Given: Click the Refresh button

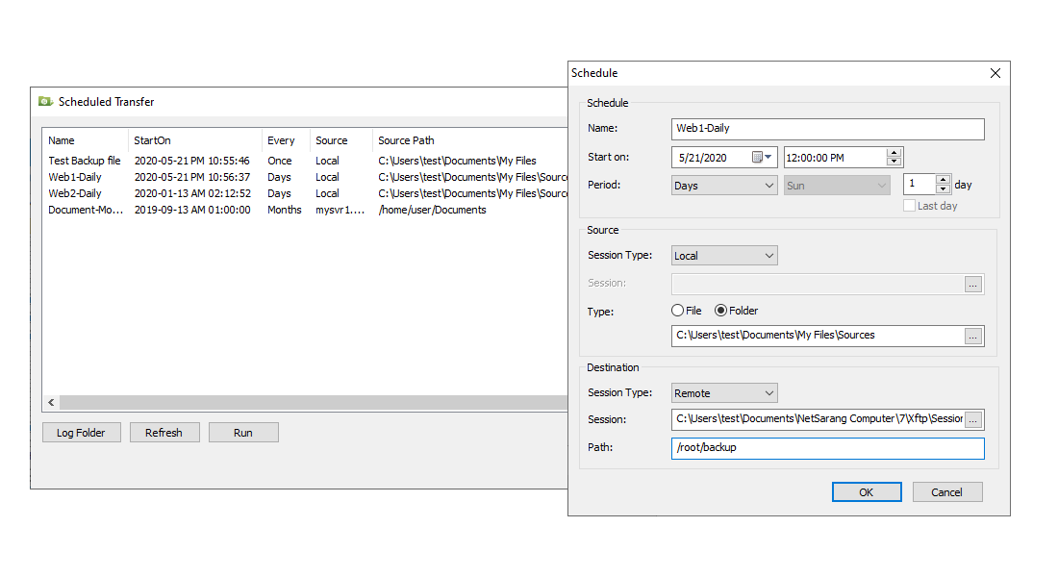Looking at the screenshot, I should click(x=164, y=433).
